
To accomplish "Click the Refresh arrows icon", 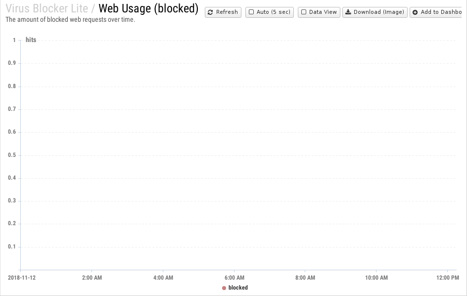I will pos(210,12).
